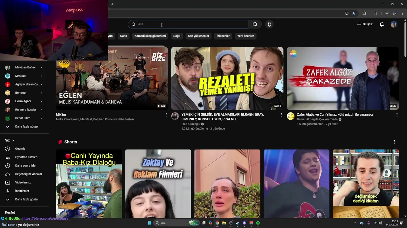Open Chrome extensions puzzle icon
The width and height of the screenshot is (407, 228).
pyautogui.click(x=364, y=13)
